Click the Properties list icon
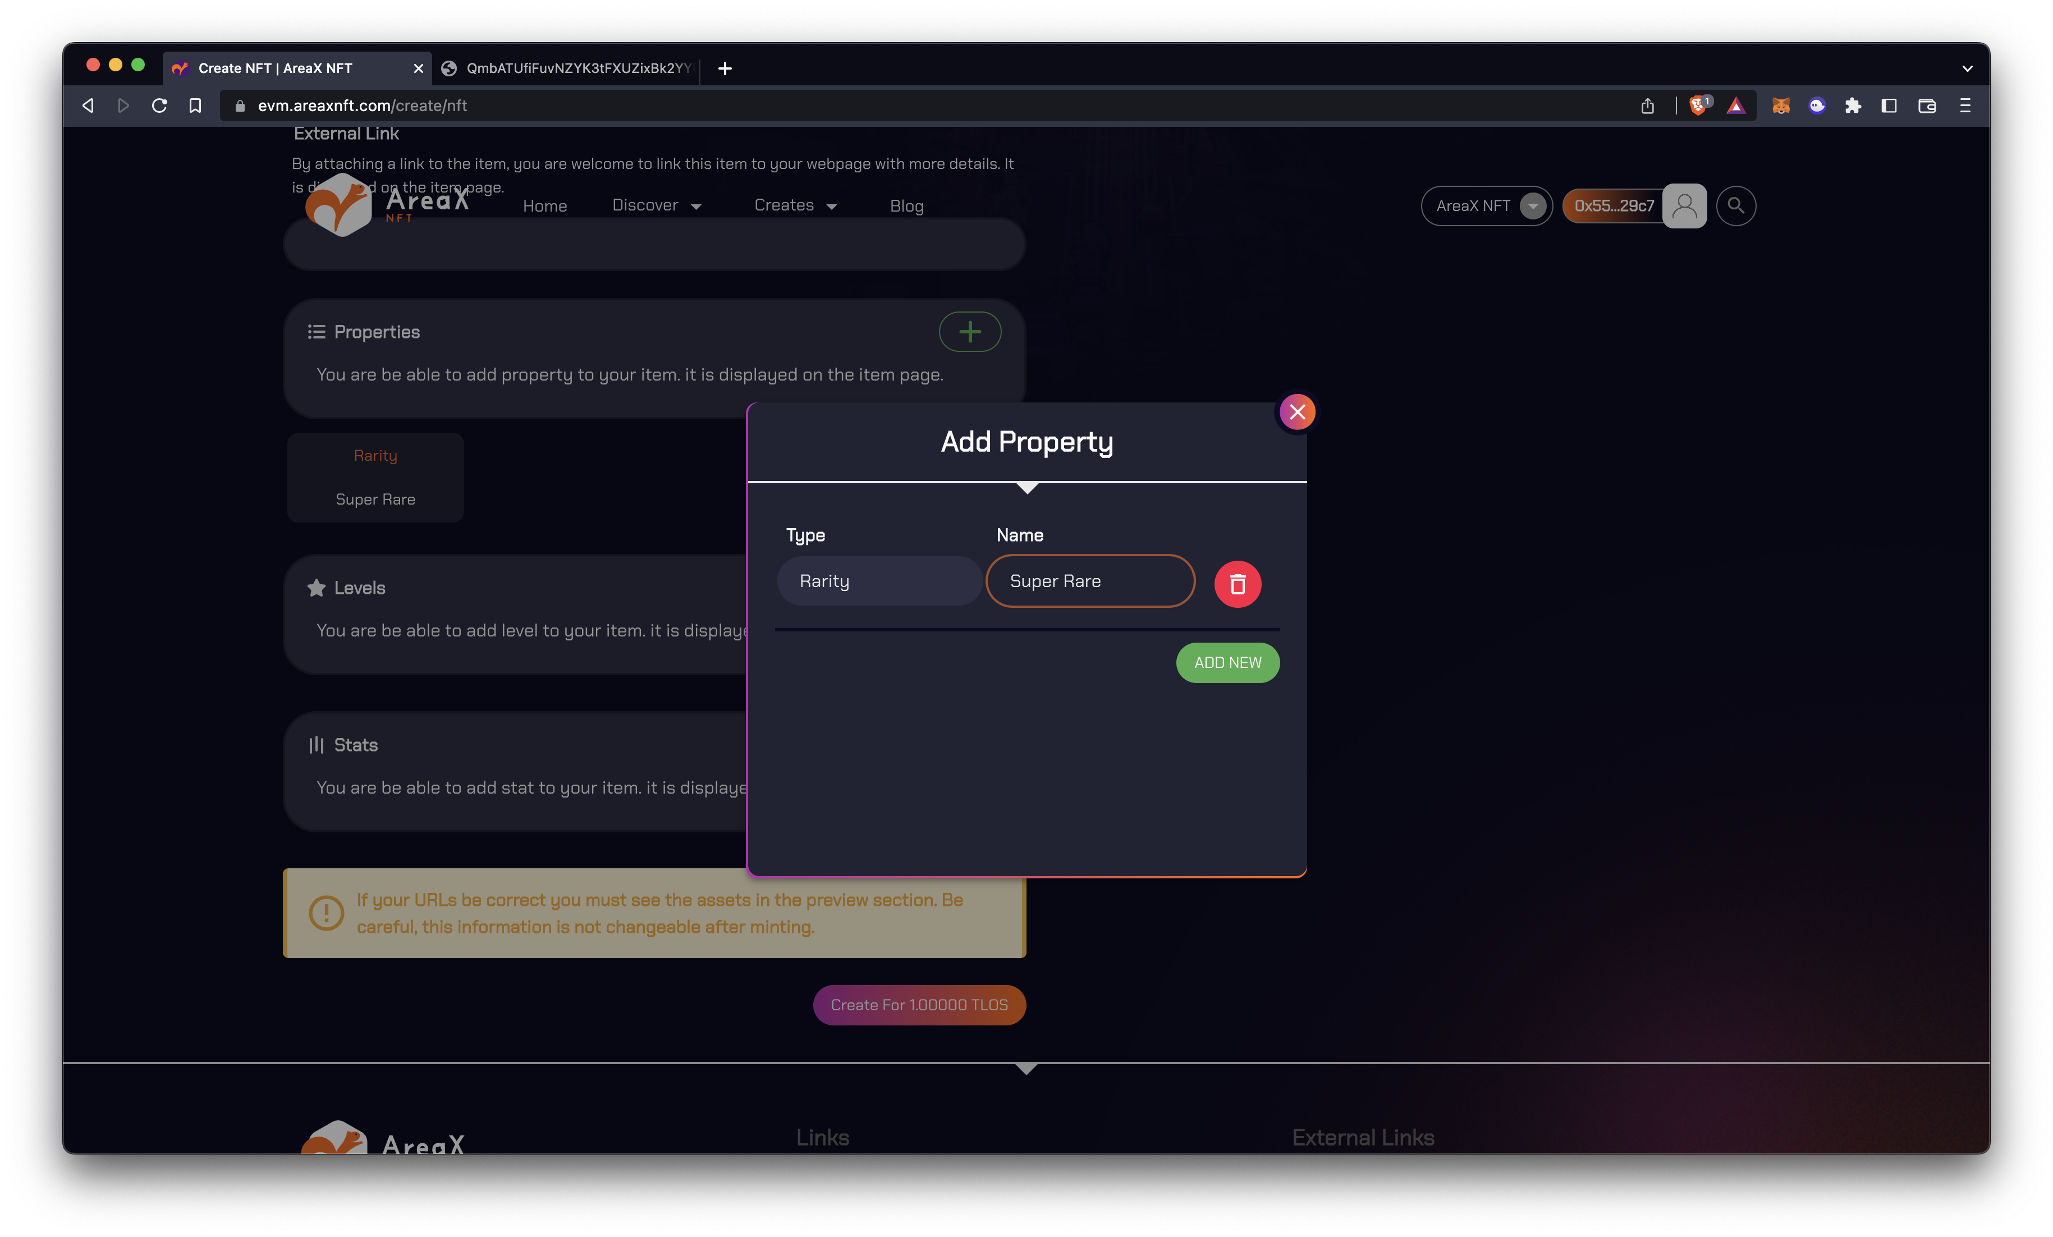This screenshot has width=2053, height=1237. pyautogui.click(x=316, y=332)
